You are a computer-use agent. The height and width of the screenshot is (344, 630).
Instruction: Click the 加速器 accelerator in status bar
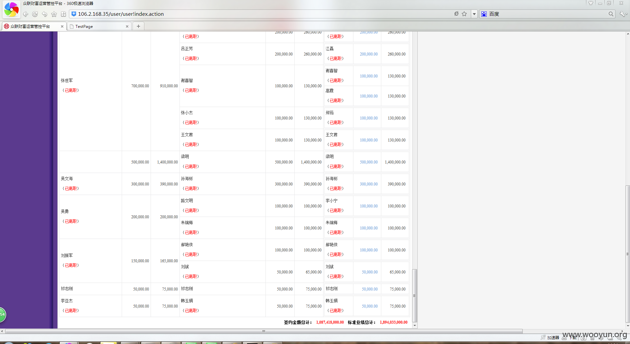pos(553,337)
